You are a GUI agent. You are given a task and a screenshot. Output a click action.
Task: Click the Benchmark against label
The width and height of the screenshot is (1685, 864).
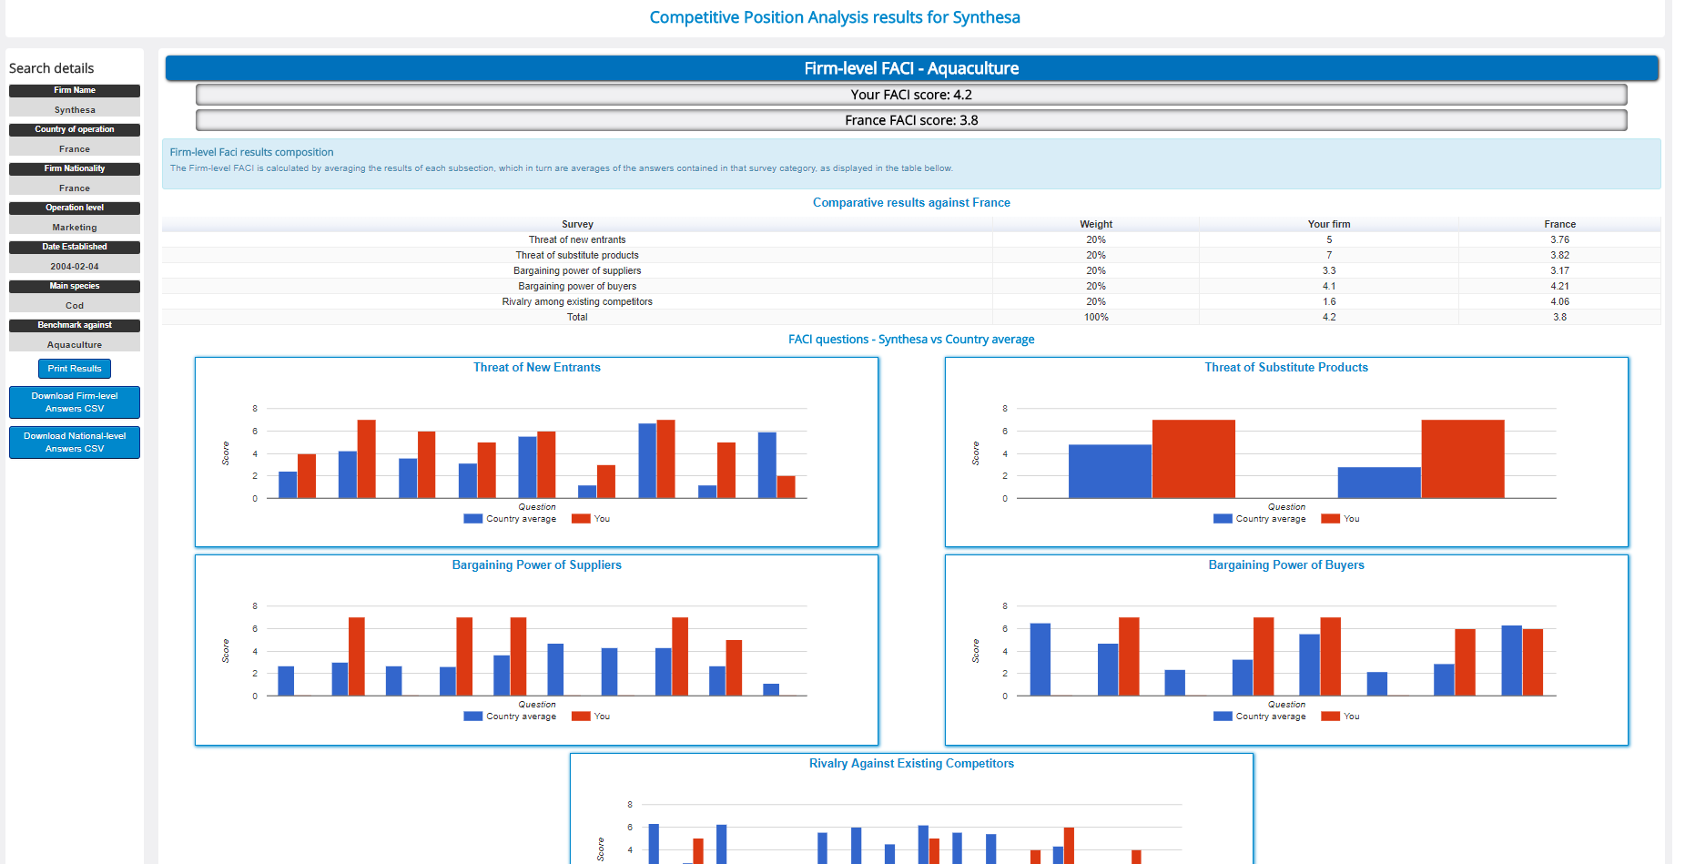(x=75, y=325)
